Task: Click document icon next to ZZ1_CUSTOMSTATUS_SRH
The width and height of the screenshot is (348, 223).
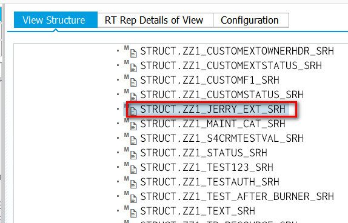Action: pyautogui.click(x=133, y=97)
